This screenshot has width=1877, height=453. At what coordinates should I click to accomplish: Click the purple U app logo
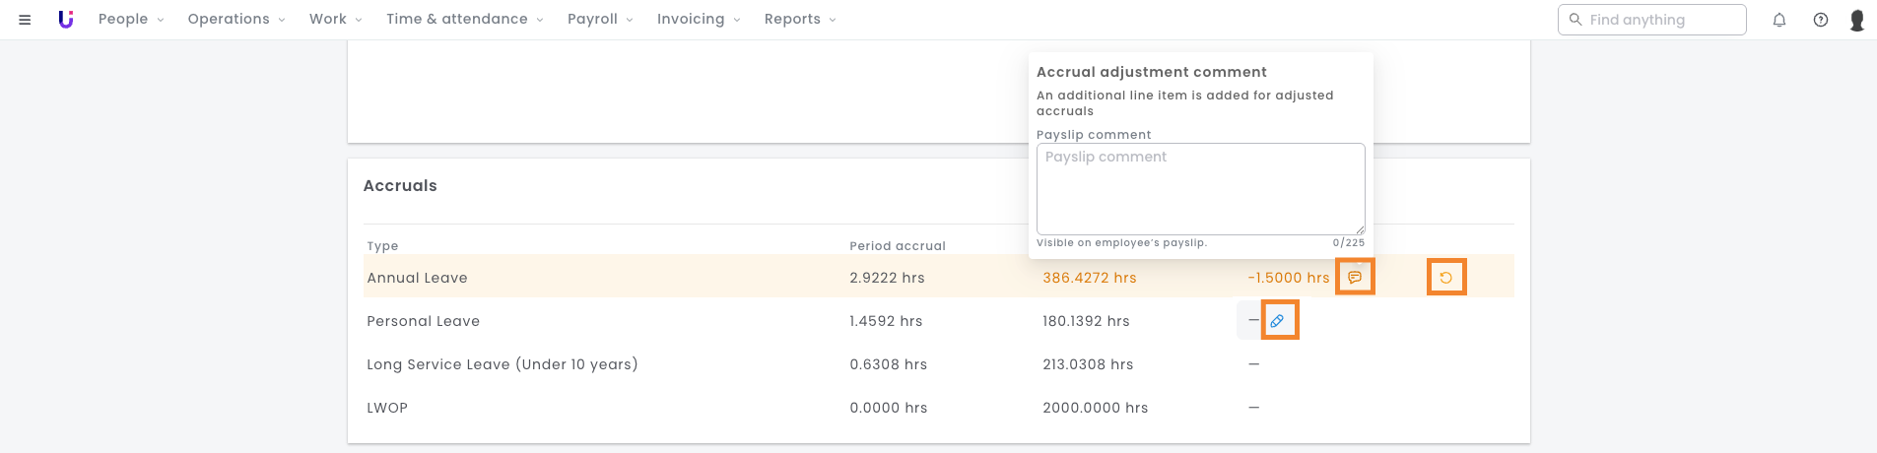(x=66, y=19)
